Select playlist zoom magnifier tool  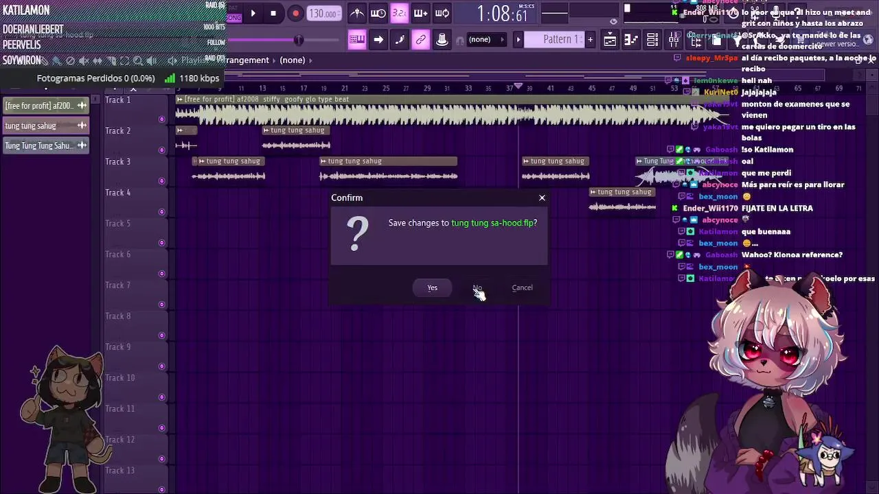pos(138,61)
